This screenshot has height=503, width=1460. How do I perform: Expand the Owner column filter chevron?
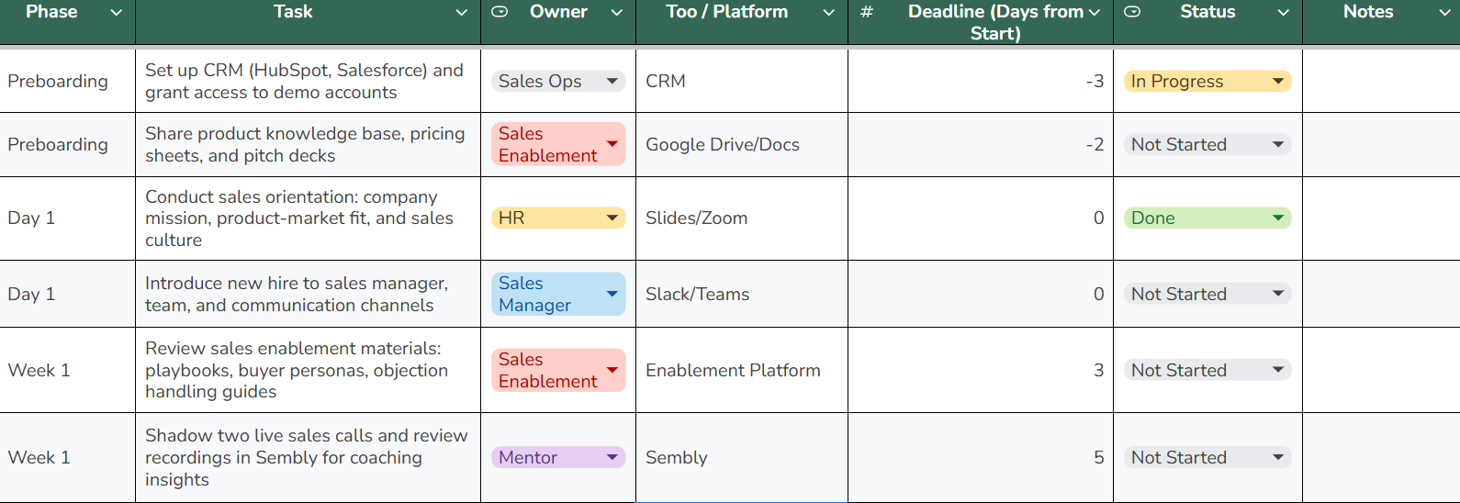[617, 13]
